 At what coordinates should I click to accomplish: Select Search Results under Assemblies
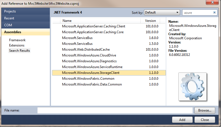click(19, 51)
